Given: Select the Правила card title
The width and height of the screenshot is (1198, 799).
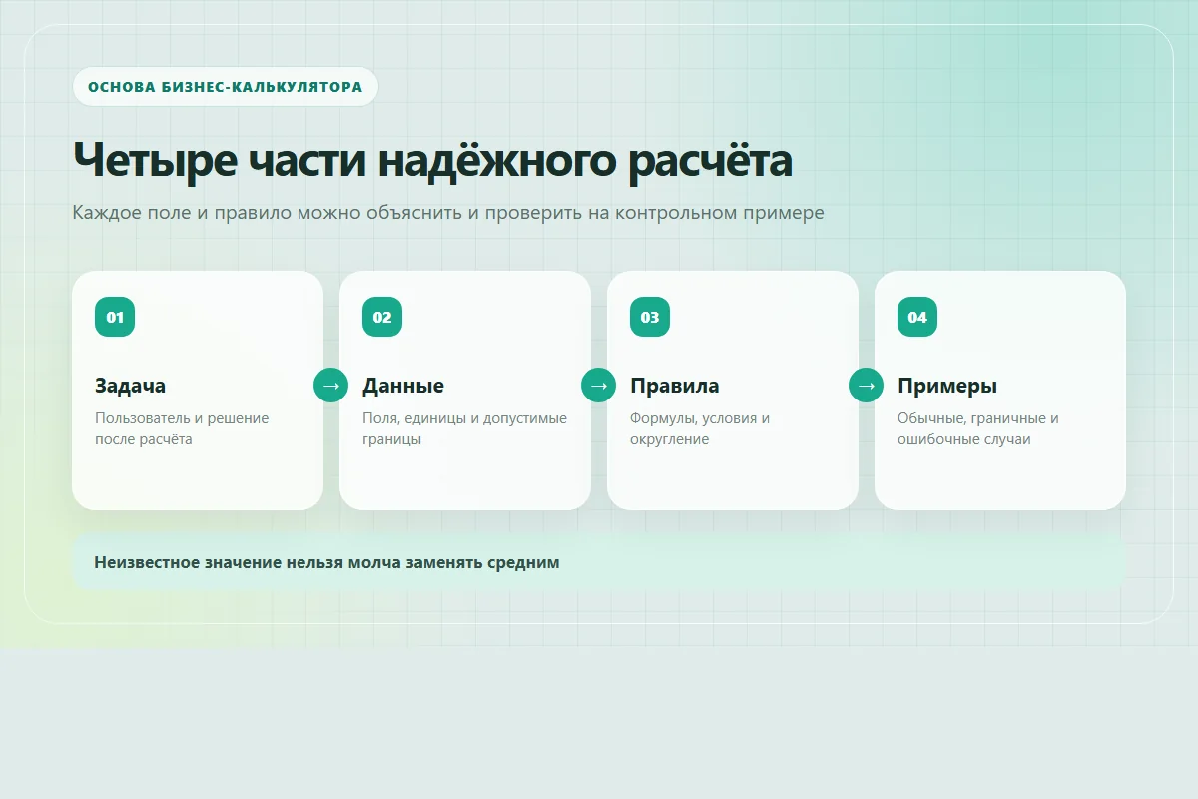Looking at the screenshot, I should [x=675, y=386].
